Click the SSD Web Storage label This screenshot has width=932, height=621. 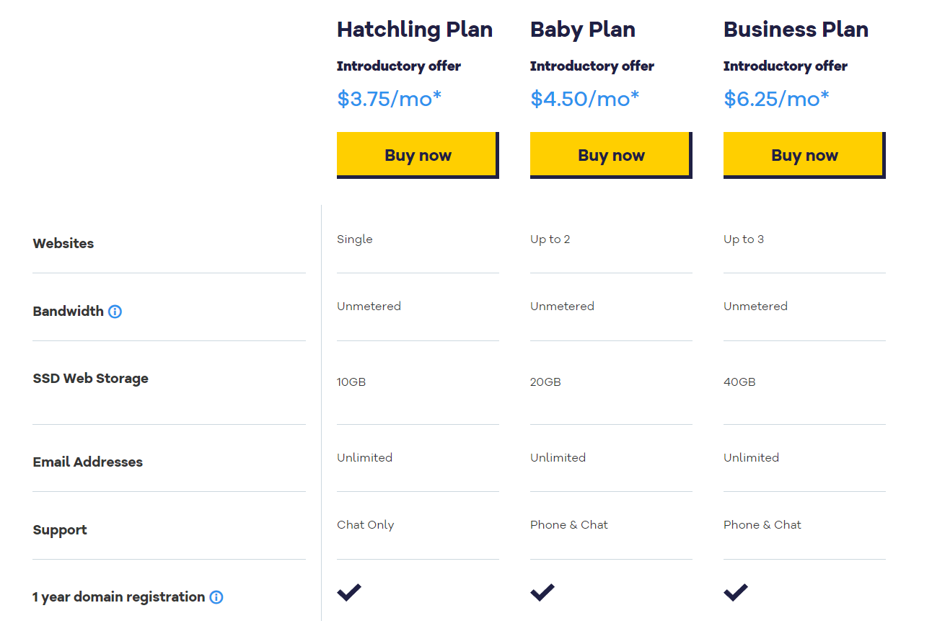(x=90, y=379)
